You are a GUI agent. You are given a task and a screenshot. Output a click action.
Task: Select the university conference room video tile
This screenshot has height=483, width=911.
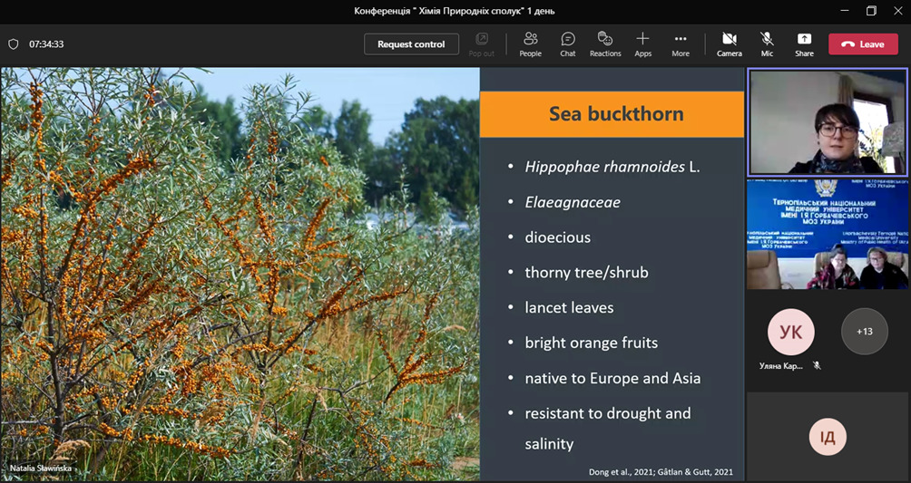[x=828, y=234]
